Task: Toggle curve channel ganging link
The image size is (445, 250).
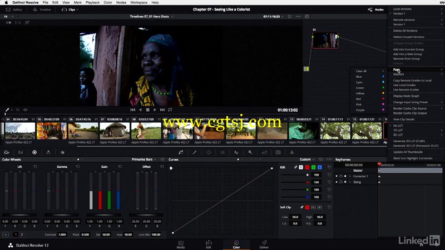Action: [x=295, y=167]
